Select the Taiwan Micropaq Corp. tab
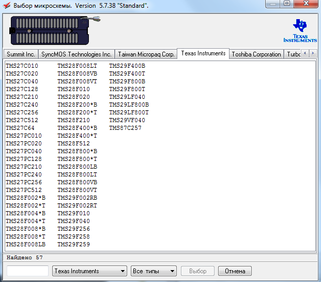The height and width of the screenshot is (282, 321). (146, 54)
